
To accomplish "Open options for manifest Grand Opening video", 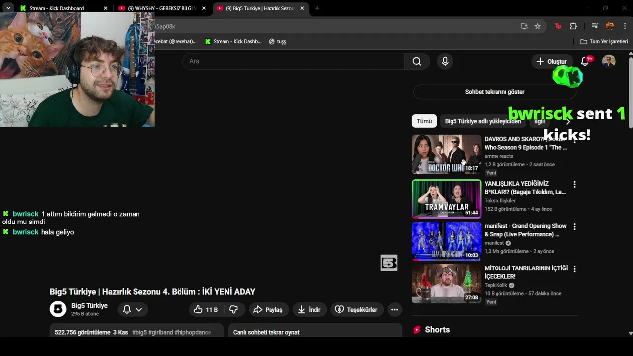I will pos(574,227).
